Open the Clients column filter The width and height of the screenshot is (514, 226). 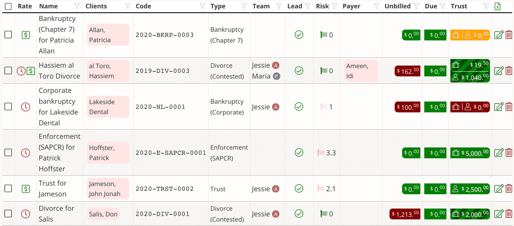(128, 7)
